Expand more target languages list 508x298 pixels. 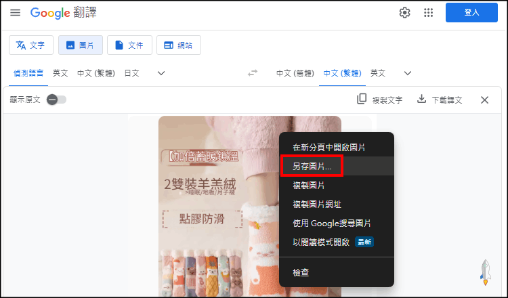[408, 73]
